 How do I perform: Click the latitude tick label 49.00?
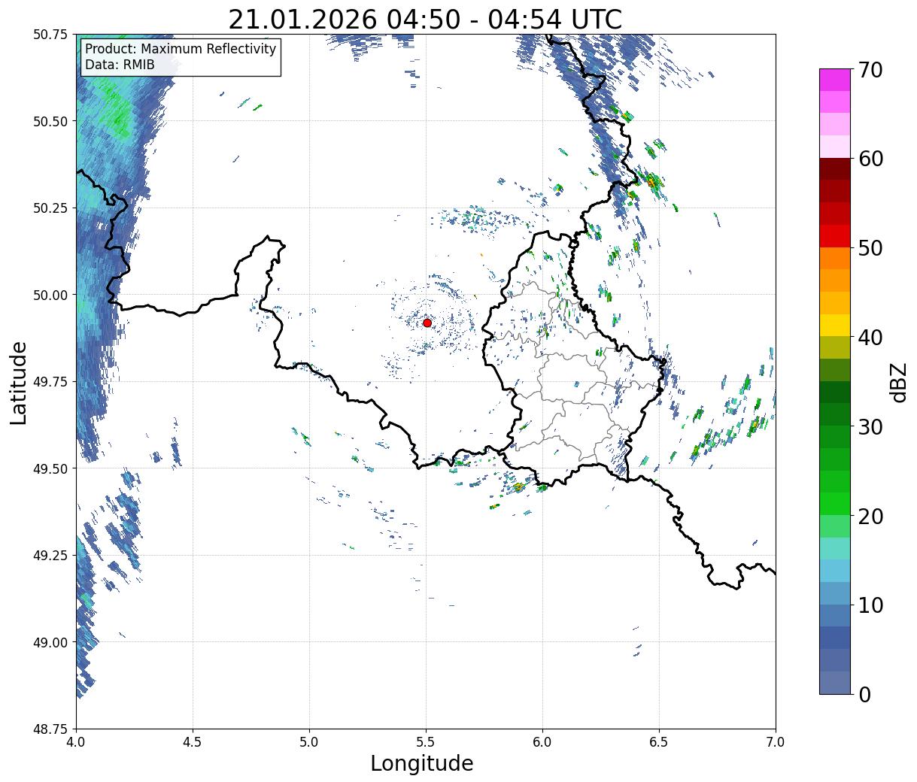click(x=50, y=642)
